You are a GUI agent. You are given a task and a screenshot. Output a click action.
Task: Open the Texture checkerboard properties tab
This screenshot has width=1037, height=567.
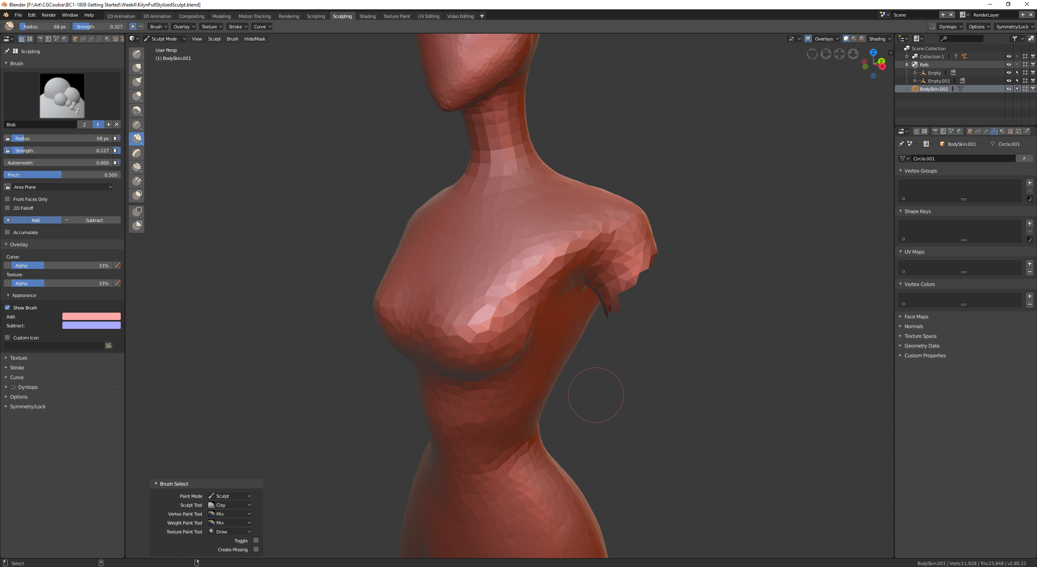(x=1010, y=131)
